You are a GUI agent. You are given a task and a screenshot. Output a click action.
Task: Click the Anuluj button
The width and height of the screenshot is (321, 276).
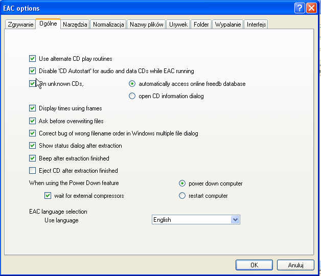point(295,265)
